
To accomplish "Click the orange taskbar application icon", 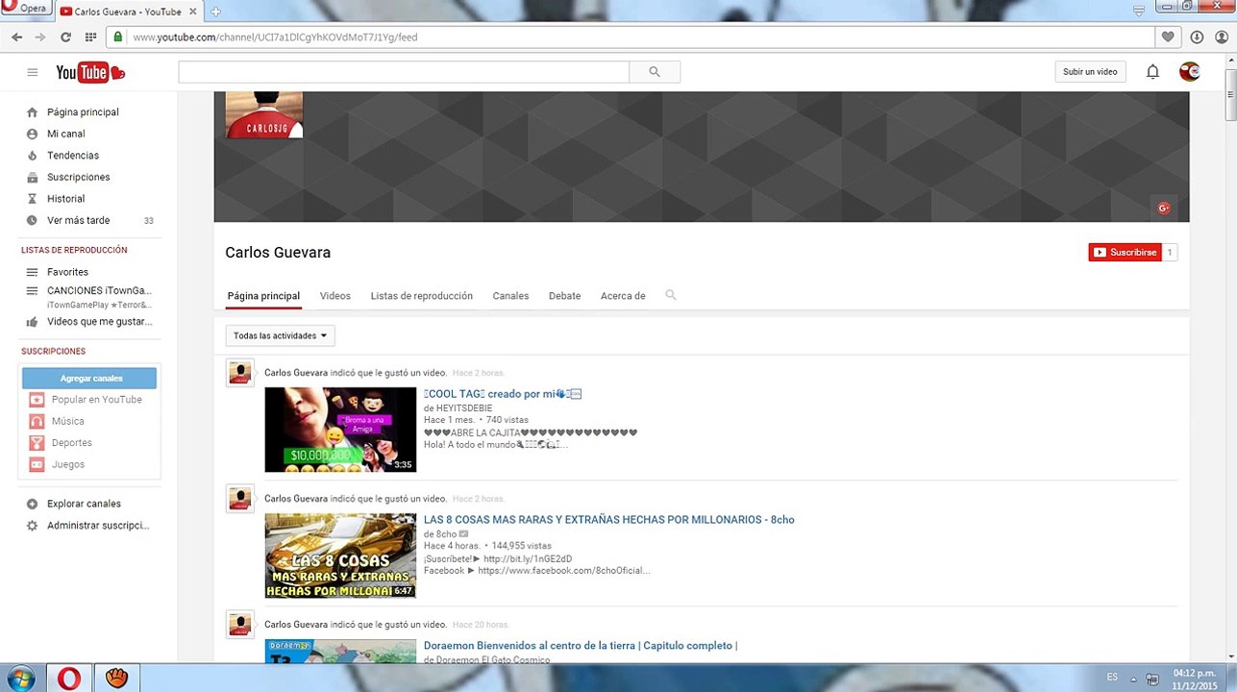I will pyautogui.click(x=116, y=679).
